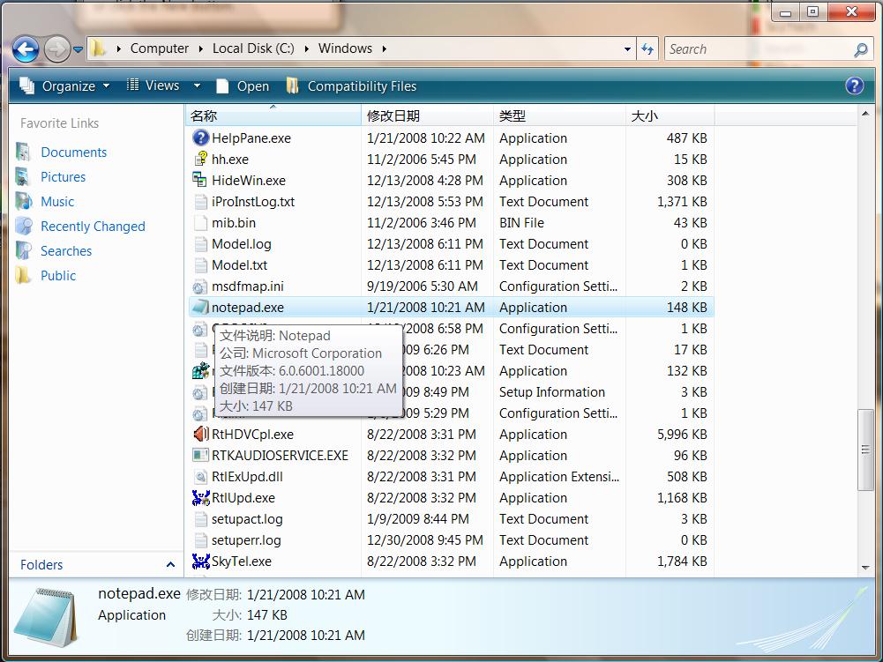Select the hh.exe file icon
Screen dimensions: 883x662
click(200, 159)
